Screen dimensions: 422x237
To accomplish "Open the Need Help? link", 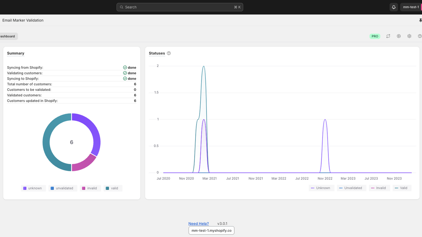I will [x=198, y=224].
